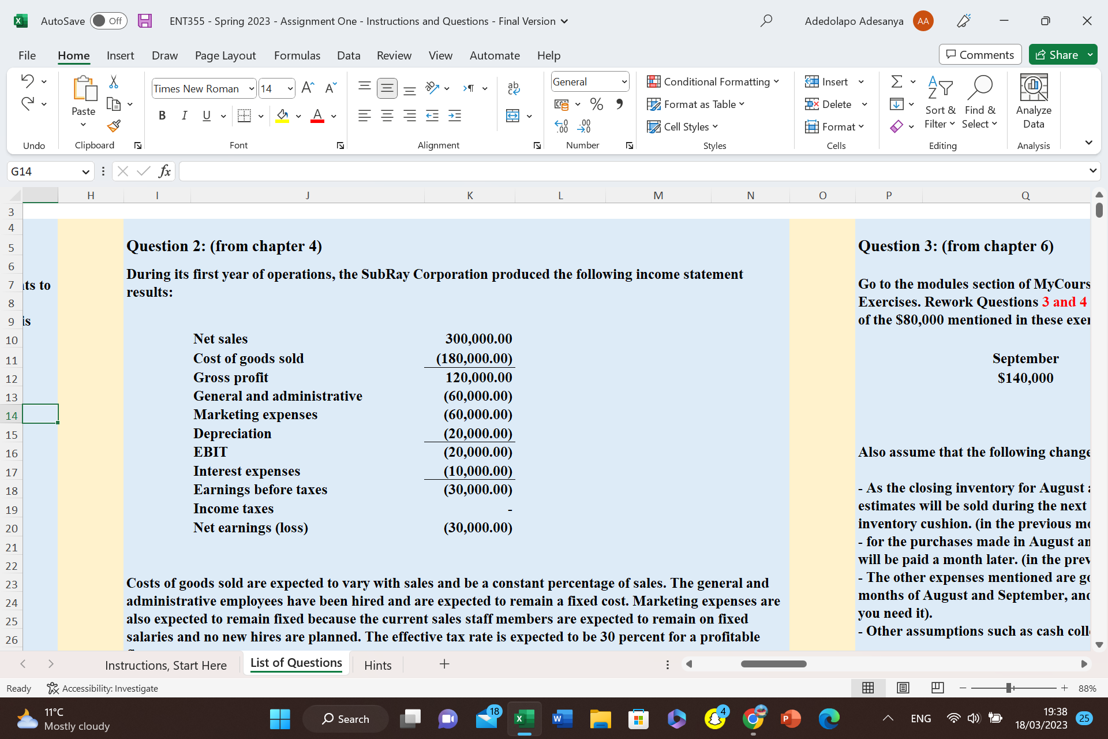Click the Wrap Text icon

(513, 88)
